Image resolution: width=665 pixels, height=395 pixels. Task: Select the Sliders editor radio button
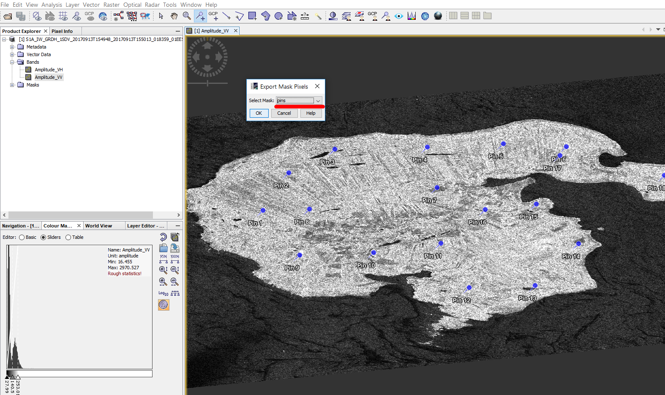pos(43,238)
